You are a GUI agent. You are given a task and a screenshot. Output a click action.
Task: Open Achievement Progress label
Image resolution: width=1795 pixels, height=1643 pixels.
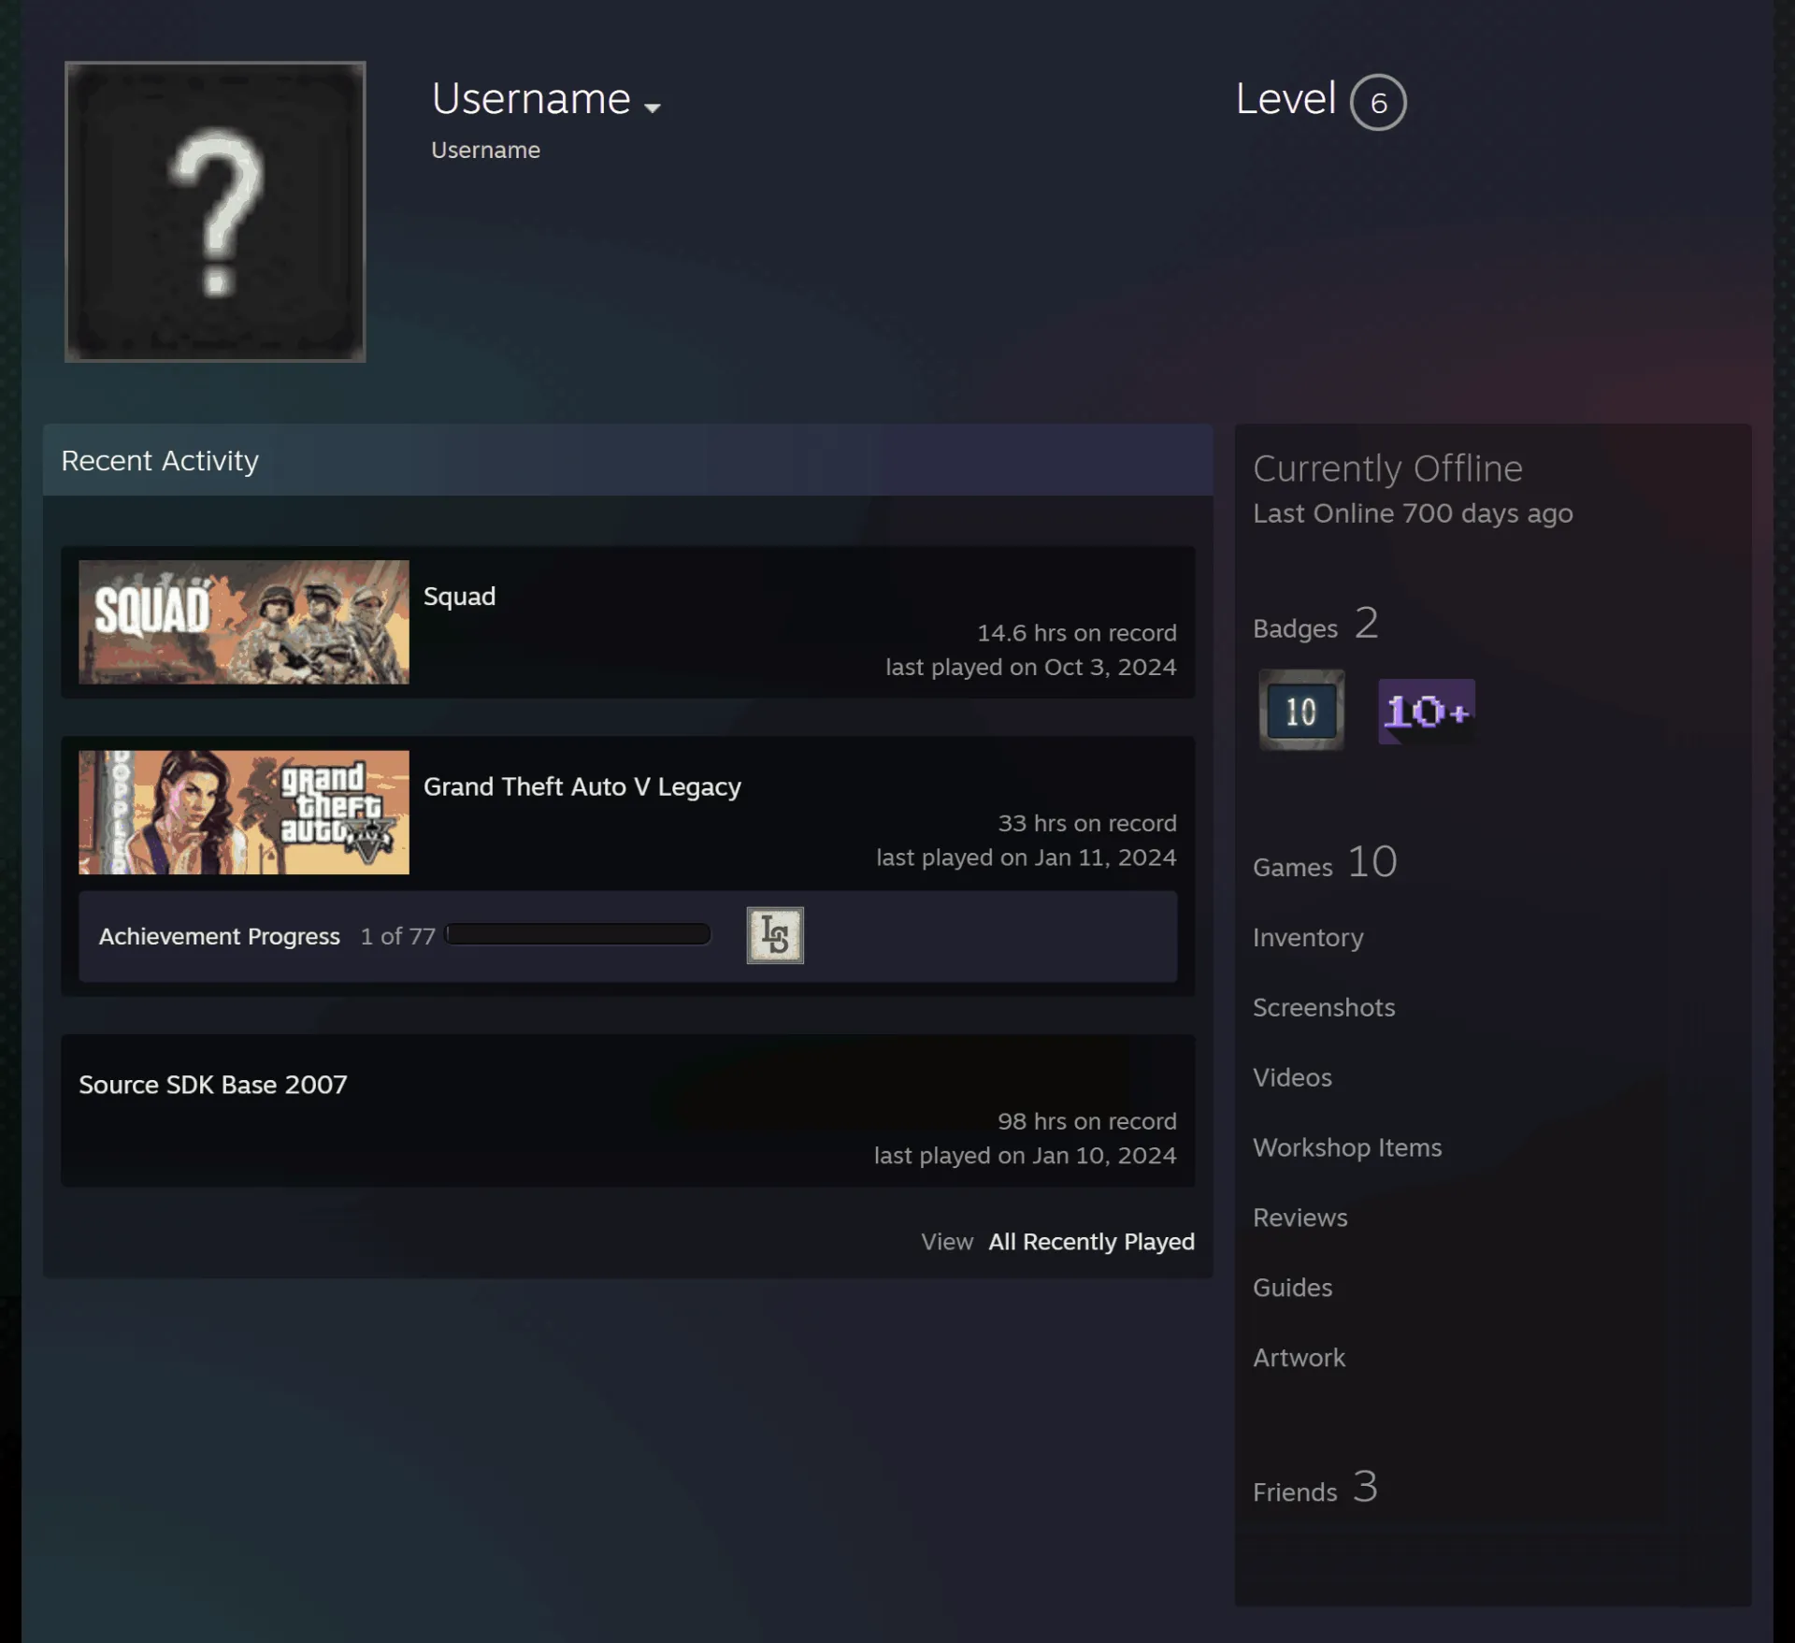pyautogui.click(x=220, y=936)
